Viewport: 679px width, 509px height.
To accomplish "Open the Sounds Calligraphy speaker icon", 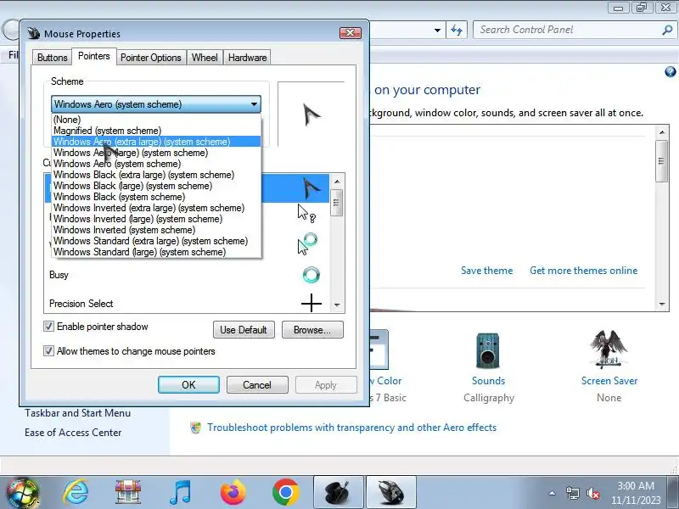I will point(488,350).
